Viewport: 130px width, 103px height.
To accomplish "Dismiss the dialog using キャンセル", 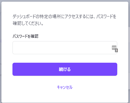I will (x=65, y=87).
